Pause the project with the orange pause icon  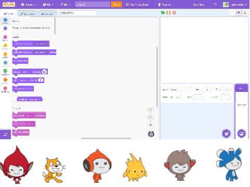point(168,12)
